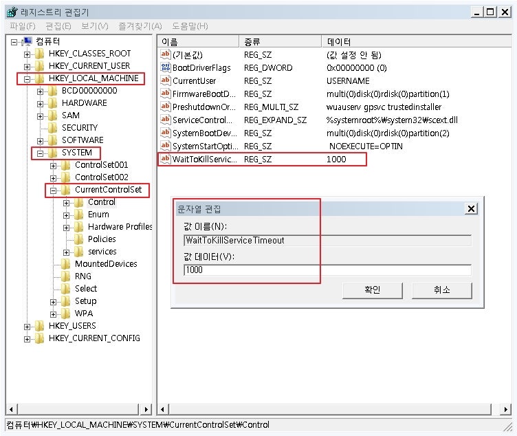
Task: Click the services folder icon
Action: click(x=79, y=252)
